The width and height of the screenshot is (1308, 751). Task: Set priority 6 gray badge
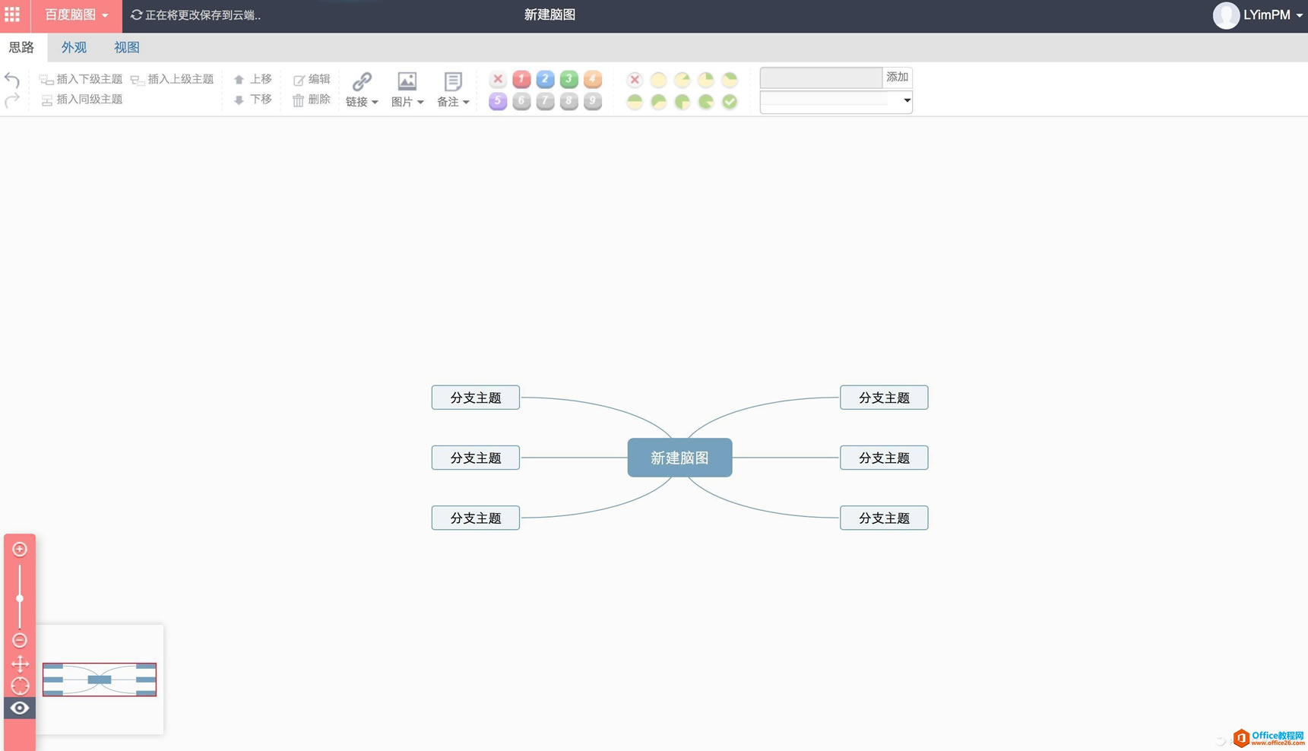pos(521,101)
